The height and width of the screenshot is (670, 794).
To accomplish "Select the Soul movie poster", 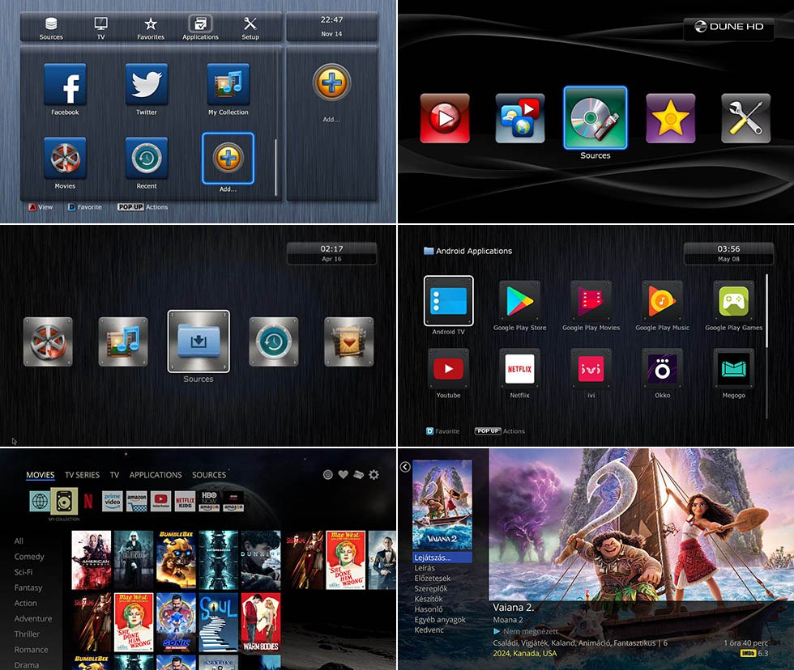I will coord(218,622).
